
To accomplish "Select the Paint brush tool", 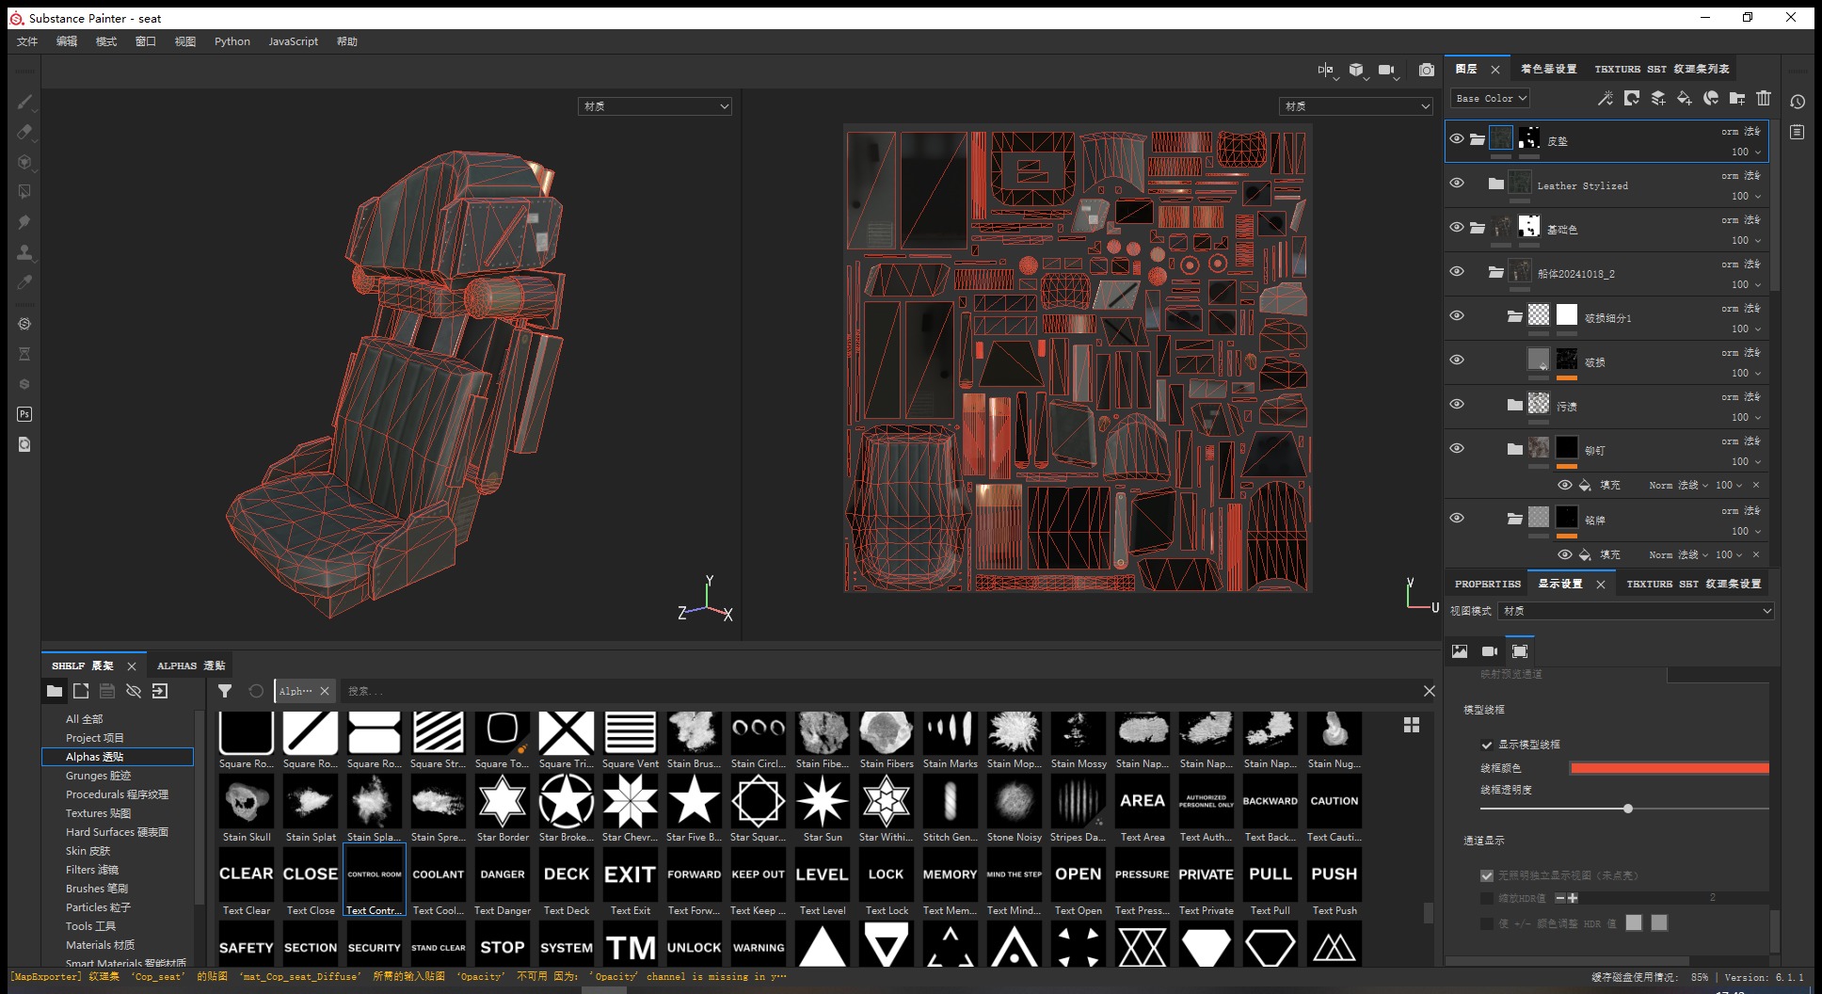I will coord(24,102).
